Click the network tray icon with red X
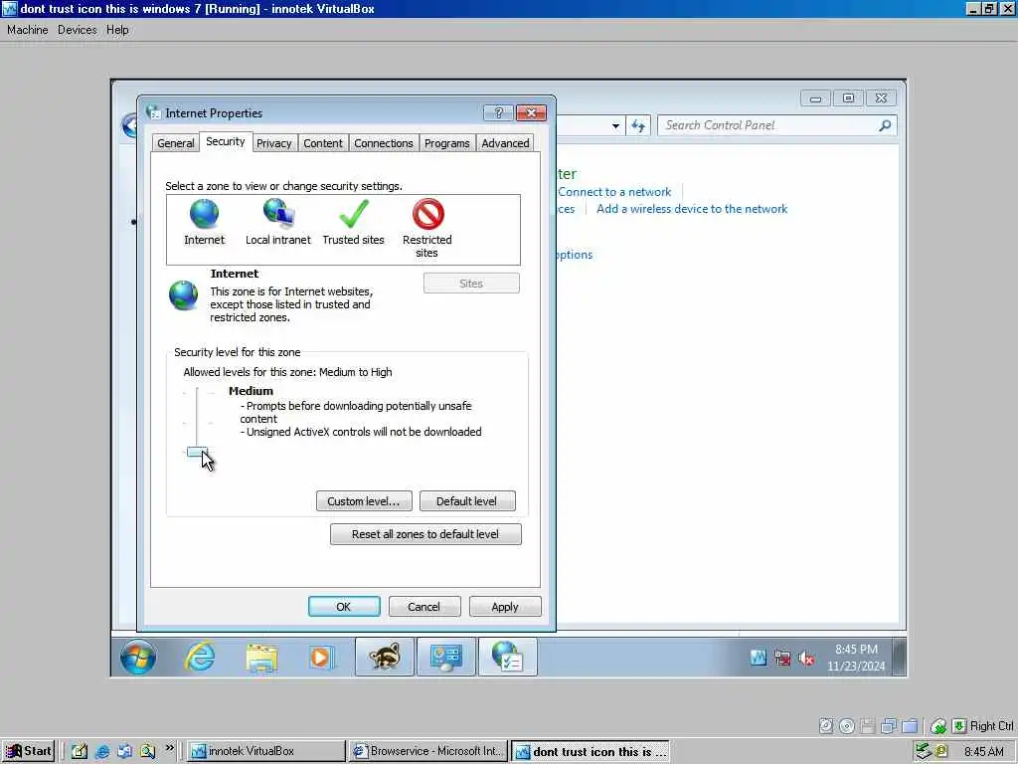Screen dimensions: 1018x764 [782, 659]
